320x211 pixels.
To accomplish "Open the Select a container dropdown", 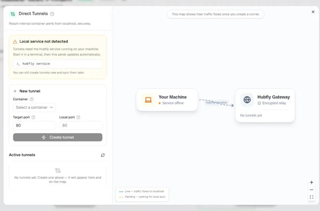I will tap(34, 107).
